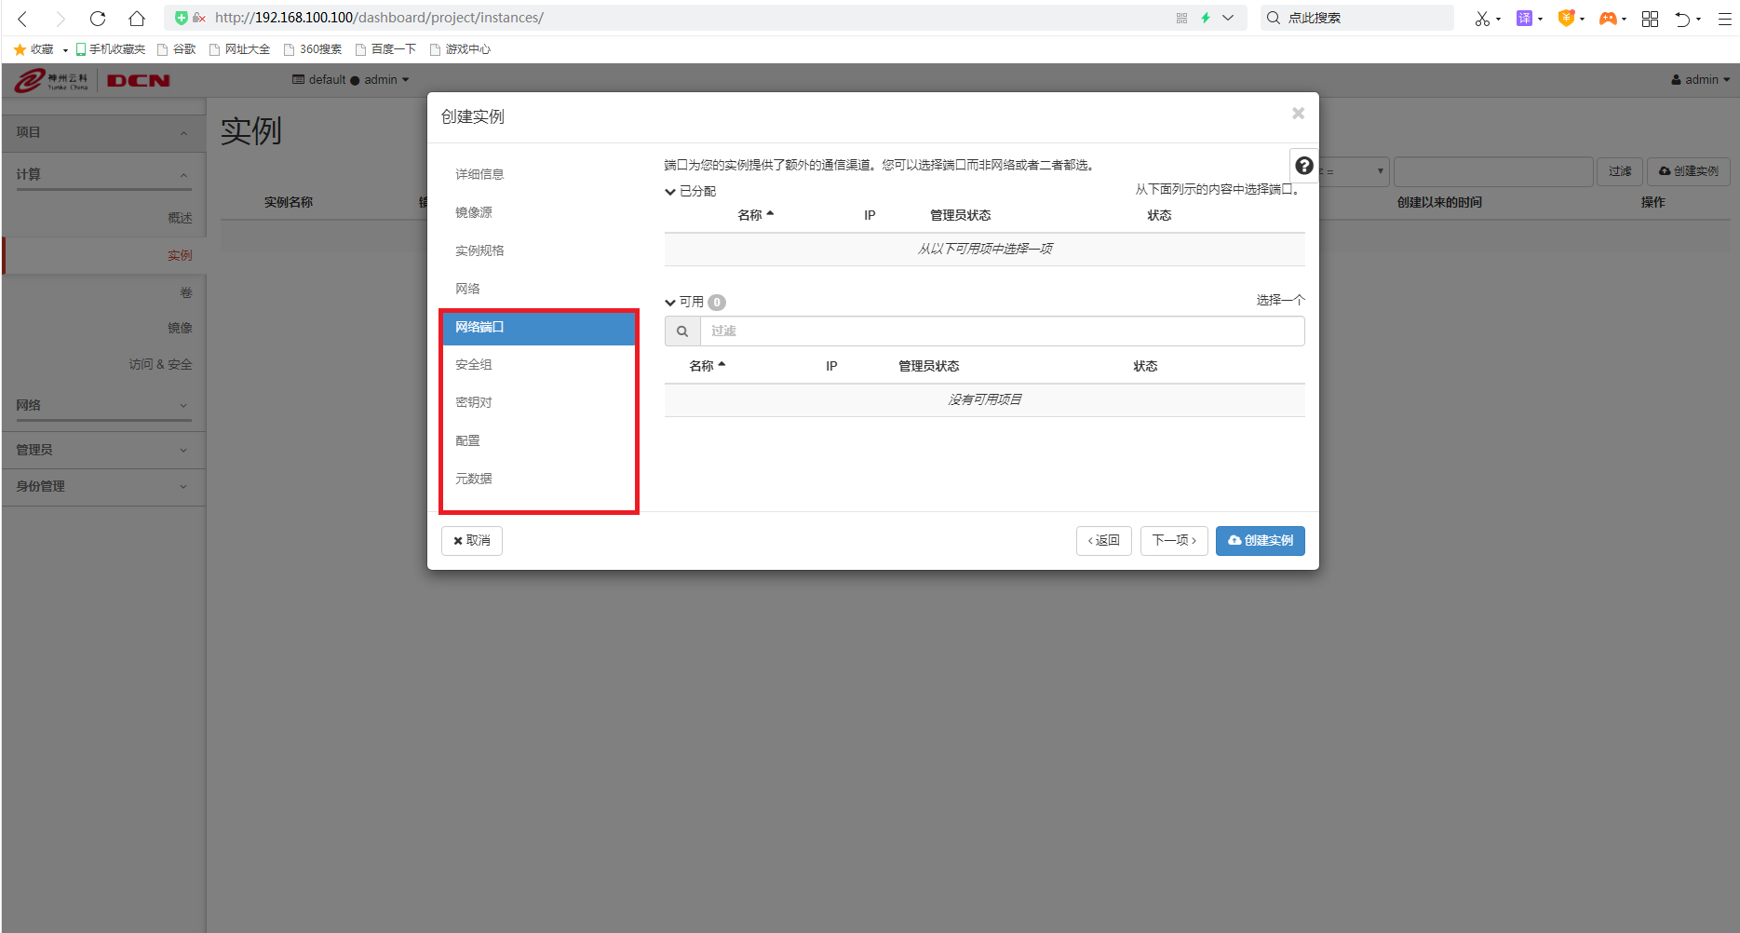
Task: Click the 过滤 filter input in dialog
Action: 1002,331
